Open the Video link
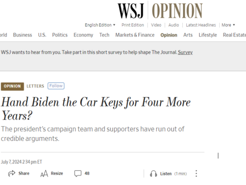Image resolution: width=246 pixels, height=185 pixels. tap(156, 25)
